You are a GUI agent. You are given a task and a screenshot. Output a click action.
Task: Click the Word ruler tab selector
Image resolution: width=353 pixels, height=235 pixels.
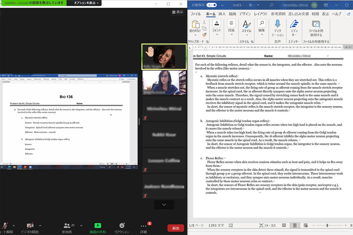coord(190,47)
